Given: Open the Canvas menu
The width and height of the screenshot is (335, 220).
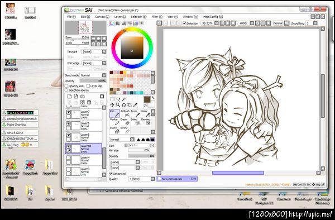Looking at the screenshot, I should click(x=102, y=17).
